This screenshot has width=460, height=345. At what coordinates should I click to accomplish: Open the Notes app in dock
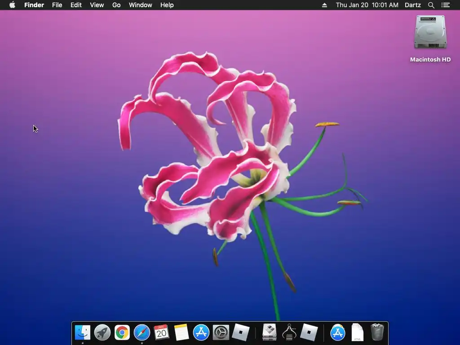point(181,333)
